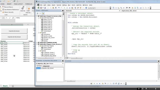Click the Add-ins gear button in Excel ribbon
This screenshot has height=90, width=160.
(23, 9)
